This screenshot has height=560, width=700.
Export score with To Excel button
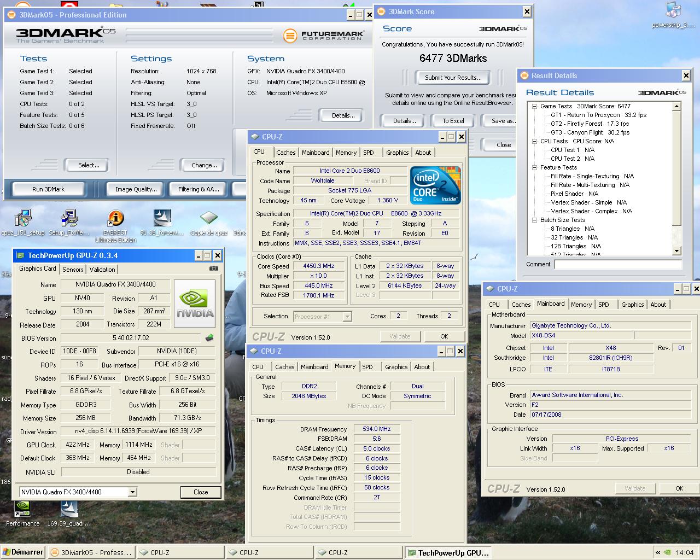(453, 121)
